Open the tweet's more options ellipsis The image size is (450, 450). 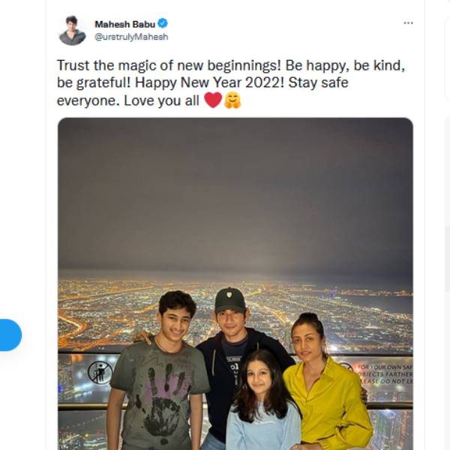point(408,23)
